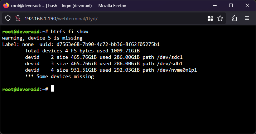
Task: Click the uuid d7563e68 string in terminal
Action: [x=108, y=44]
